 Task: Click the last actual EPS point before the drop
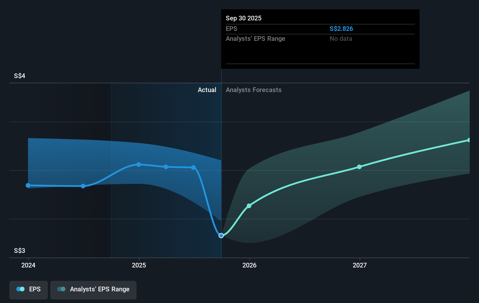(193, 168)
